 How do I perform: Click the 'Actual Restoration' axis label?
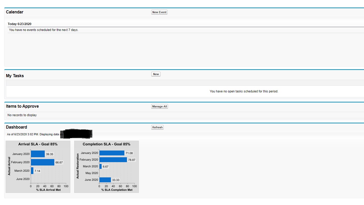click(78, 166)
